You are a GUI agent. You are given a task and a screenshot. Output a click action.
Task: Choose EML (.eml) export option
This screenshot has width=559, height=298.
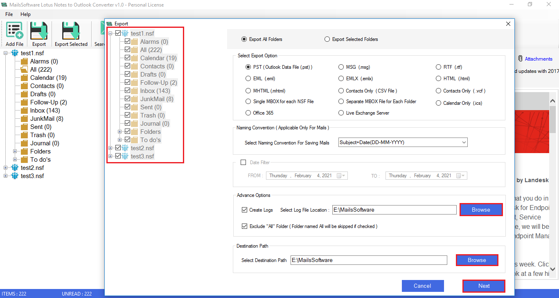pos(248,79)
